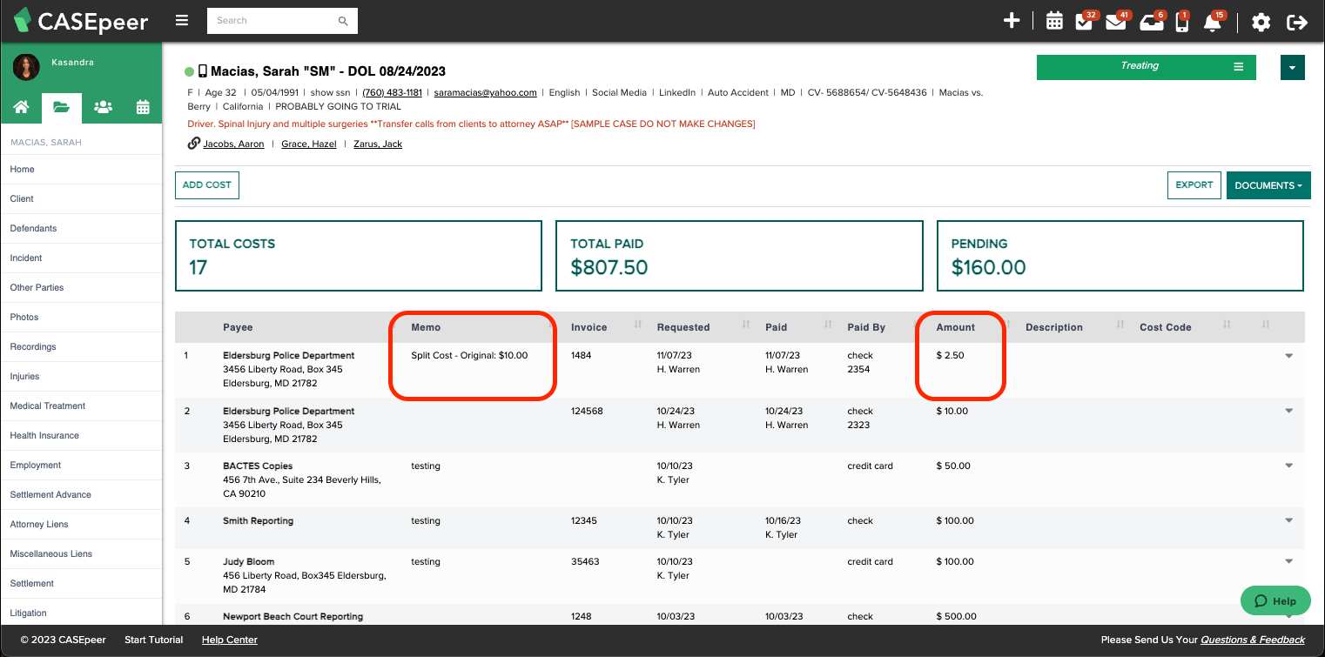The image size is (1325, 657).
Task: Click the inbox tray icon showing 6 items
Action: click(1150, 20)
